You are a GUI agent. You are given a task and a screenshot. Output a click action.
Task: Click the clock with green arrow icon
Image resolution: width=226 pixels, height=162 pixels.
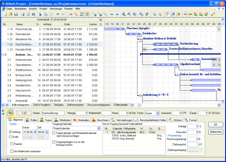point(71,14)
